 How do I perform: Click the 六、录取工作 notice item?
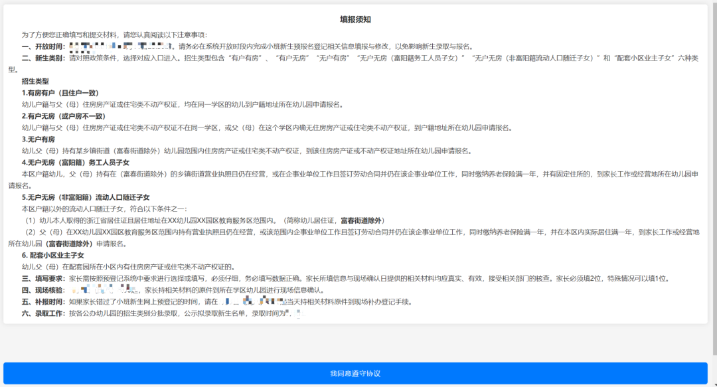pyautogui.click(x=41, y=314)
